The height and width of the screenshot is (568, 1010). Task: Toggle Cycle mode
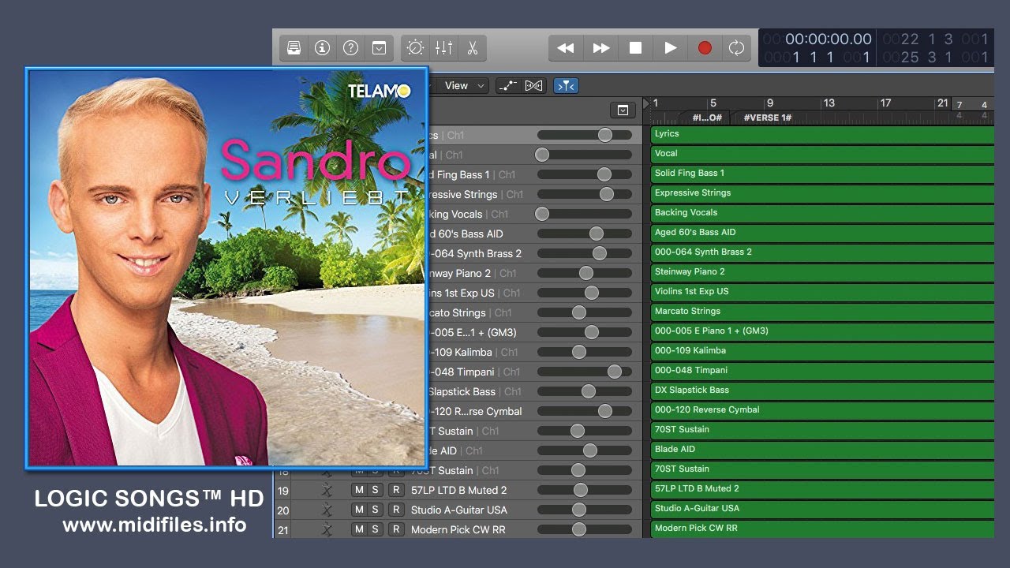(x=737, y=48)
